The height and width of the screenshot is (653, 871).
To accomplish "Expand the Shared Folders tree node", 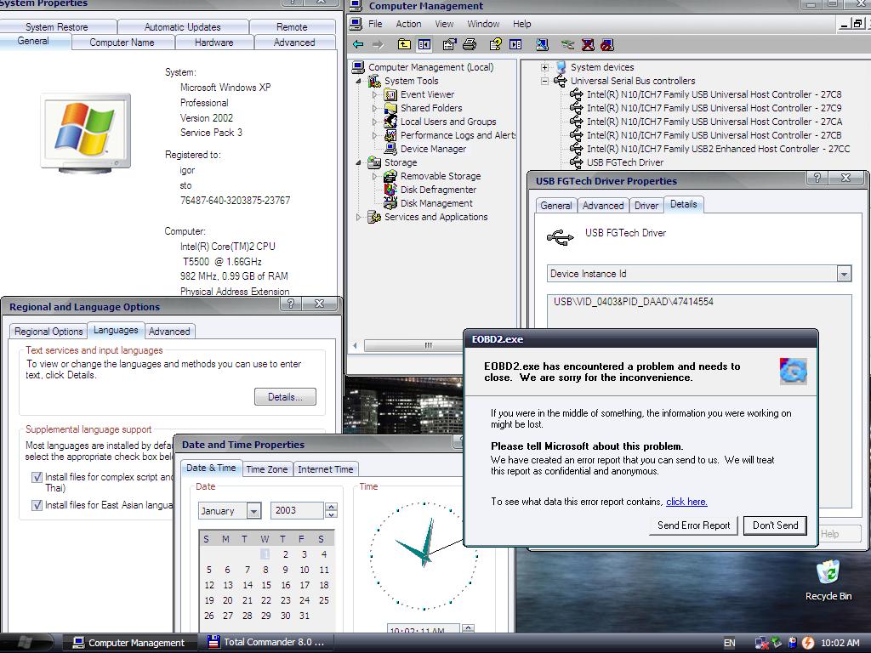I will point(375,108).
